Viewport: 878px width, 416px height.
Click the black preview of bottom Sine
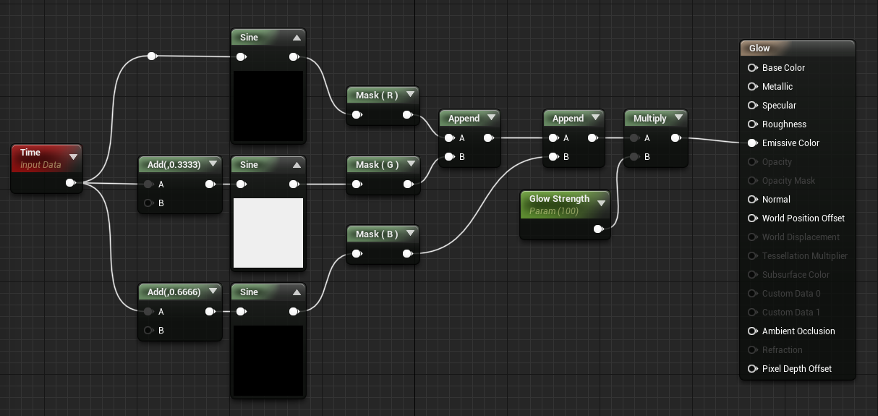[268, 360]
